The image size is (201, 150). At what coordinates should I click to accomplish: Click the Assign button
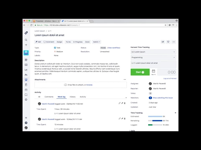coord(59,42)
